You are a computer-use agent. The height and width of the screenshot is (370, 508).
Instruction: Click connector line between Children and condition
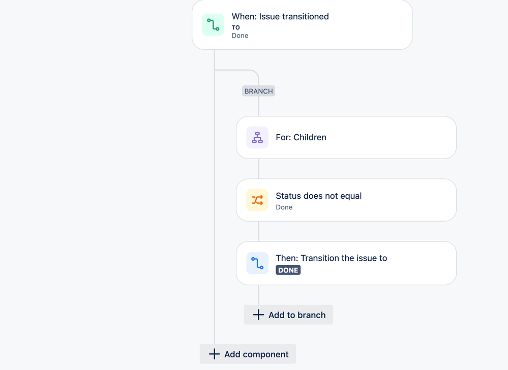coord(258,169)
